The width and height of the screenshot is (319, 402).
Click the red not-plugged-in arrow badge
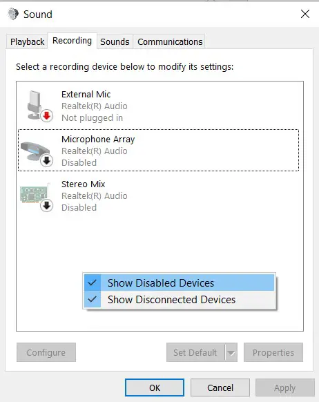tap(47, 116)
